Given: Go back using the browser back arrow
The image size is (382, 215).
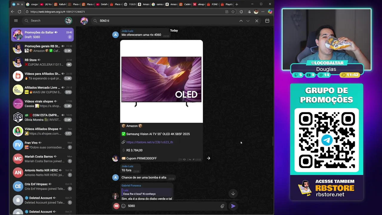Looking at the screenshot, I should coord(13,12).
